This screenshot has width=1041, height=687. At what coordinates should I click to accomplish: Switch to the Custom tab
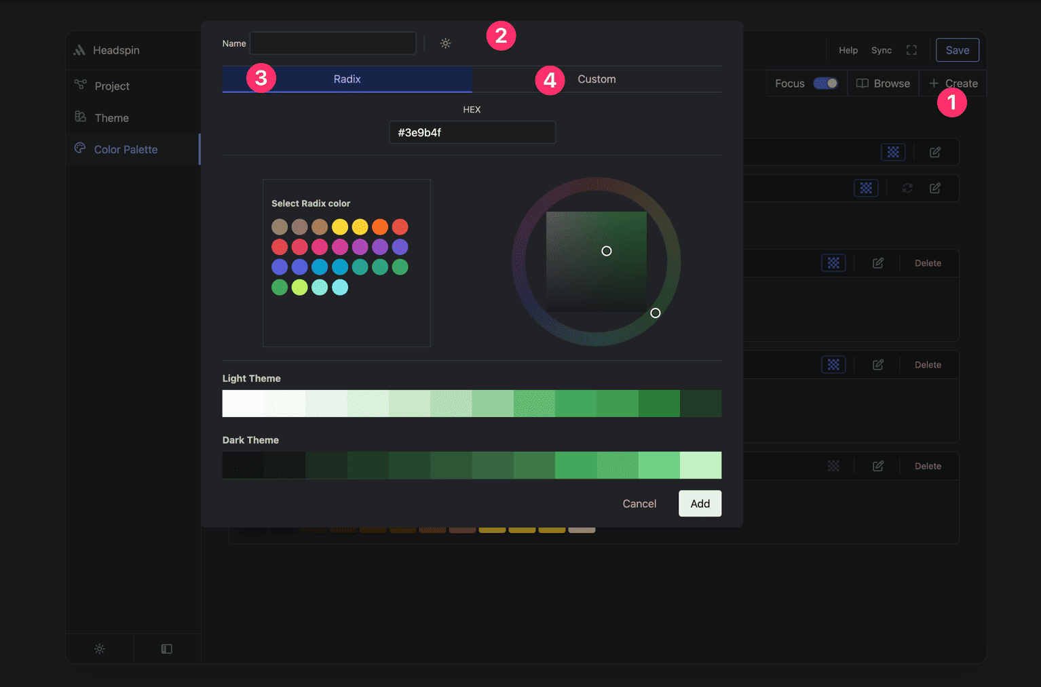pyautogui.click(x=596, y=79)
